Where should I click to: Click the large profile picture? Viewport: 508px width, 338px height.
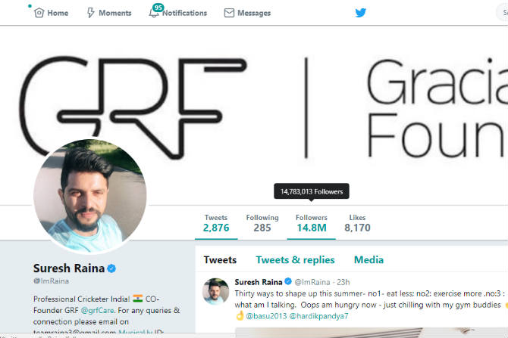89,195
